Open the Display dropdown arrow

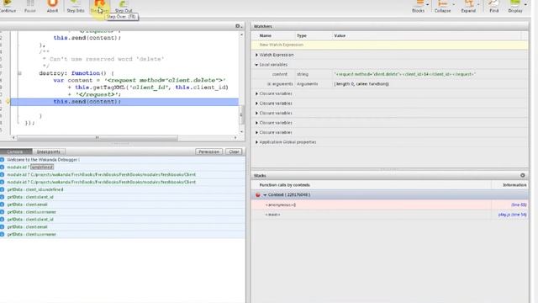coord(525,5)
